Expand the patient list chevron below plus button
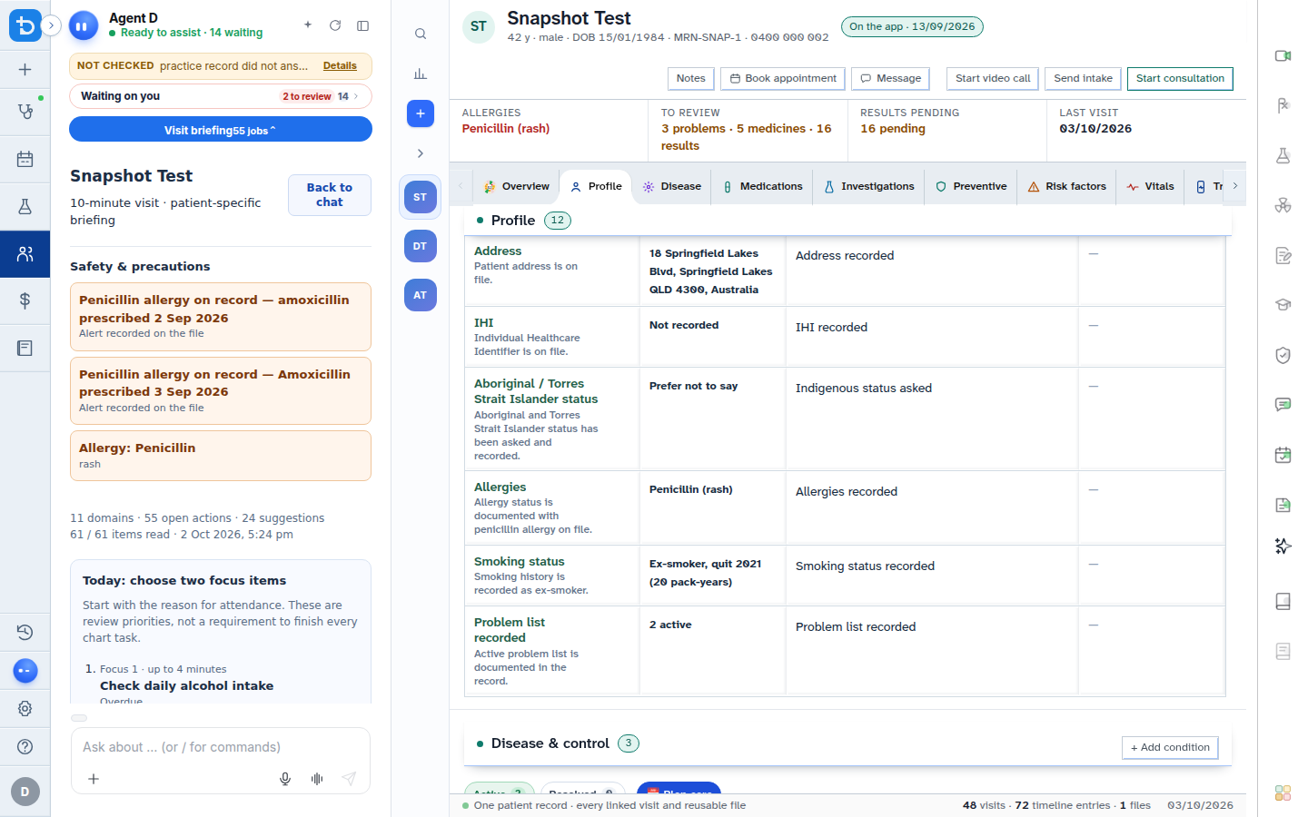 point(421,153)
